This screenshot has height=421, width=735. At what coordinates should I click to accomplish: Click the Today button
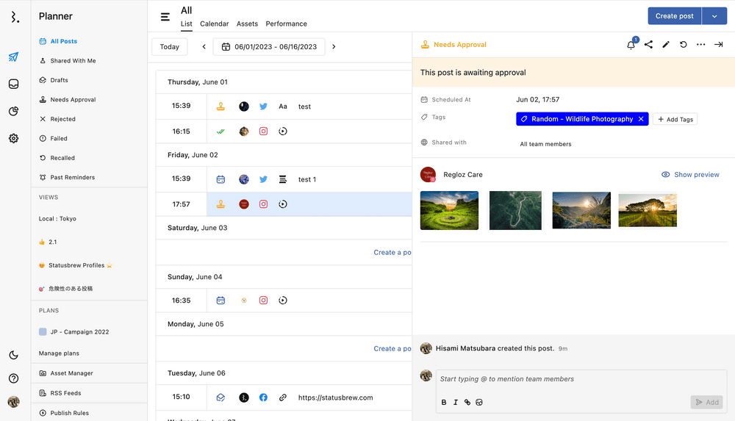pos(169,47)
